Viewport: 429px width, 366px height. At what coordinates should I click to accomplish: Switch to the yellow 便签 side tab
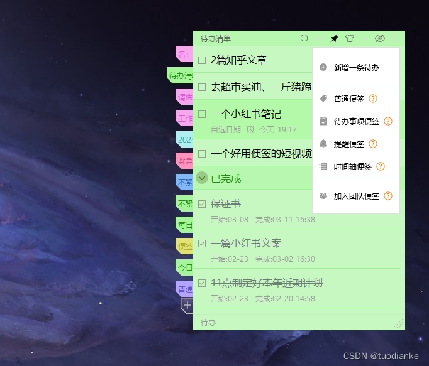pyautogui.click(x=184, y=246)
